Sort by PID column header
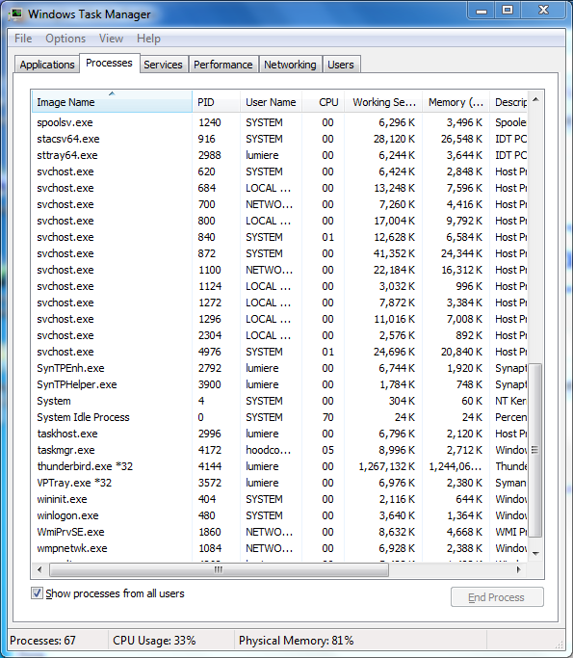The height and width of the screenshot is (658, 573). coord(216,101)
